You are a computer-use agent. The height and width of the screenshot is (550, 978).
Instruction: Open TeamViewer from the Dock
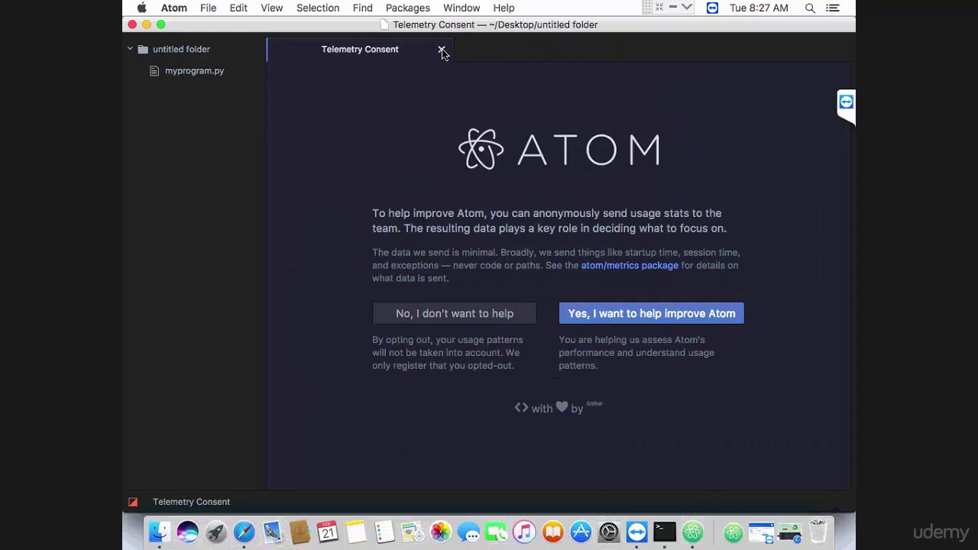636,532
